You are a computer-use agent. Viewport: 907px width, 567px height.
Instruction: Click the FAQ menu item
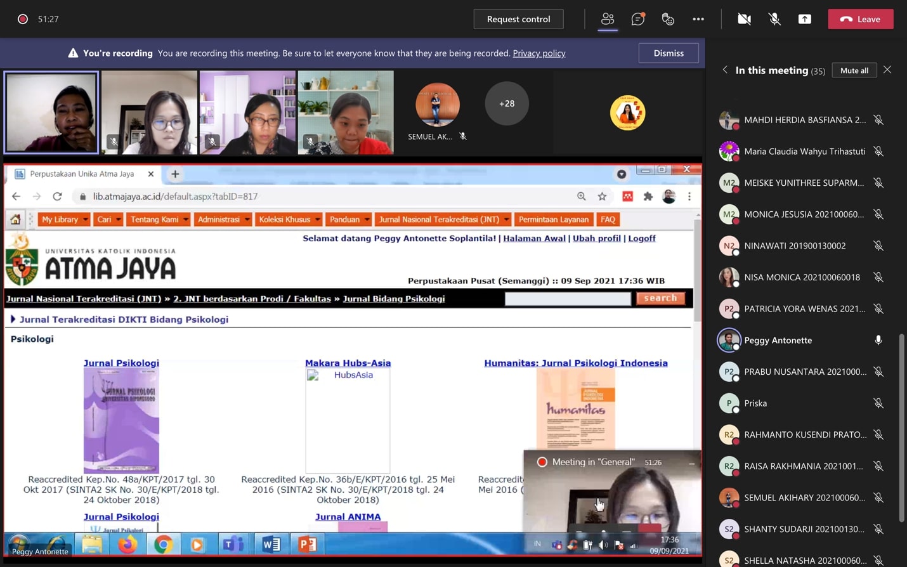608,219
